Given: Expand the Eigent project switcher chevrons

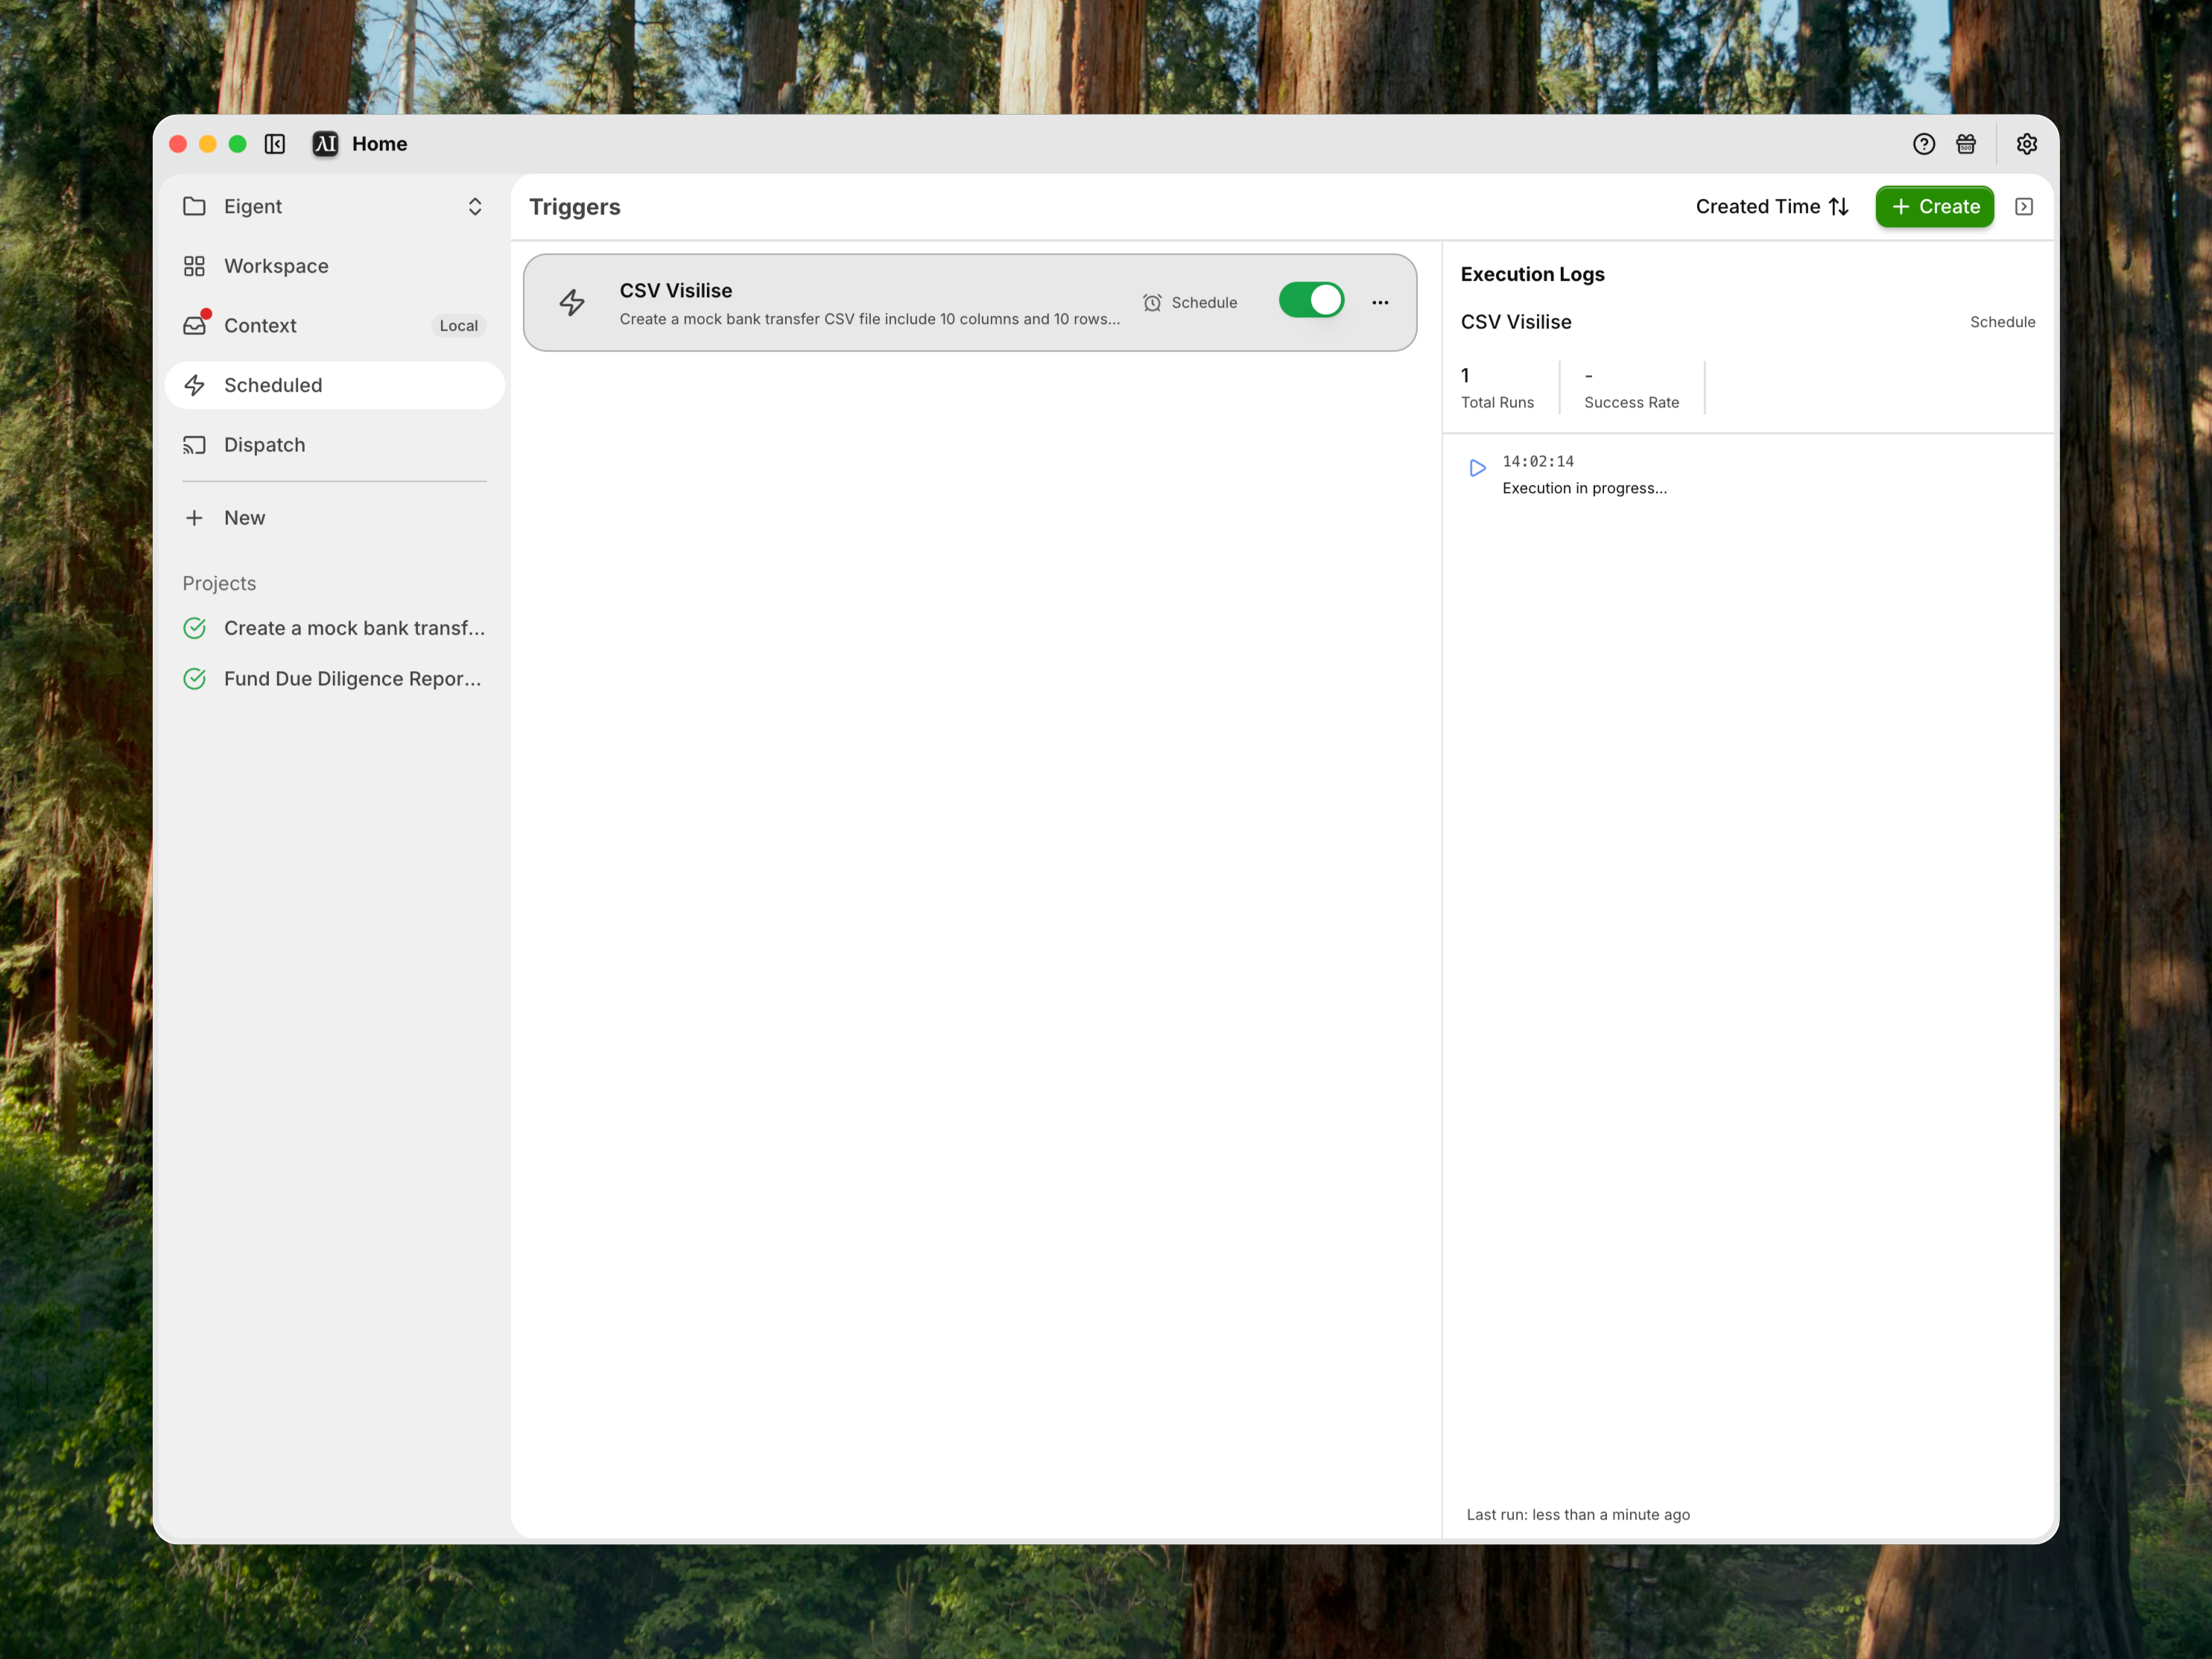Looking at the screenshot, I should [x=475, y=206].
